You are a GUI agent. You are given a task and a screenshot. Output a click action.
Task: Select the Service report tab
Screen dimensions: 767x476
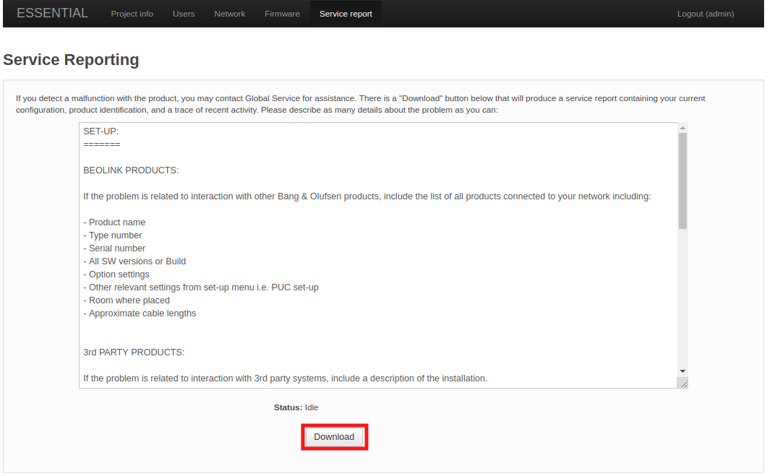coord(346,13)
